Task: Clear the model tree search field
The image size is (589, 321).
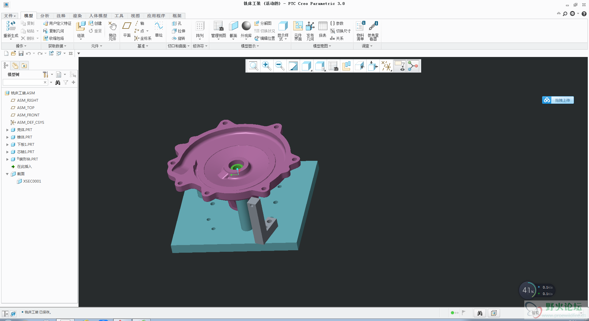Action: click(45, 82)
